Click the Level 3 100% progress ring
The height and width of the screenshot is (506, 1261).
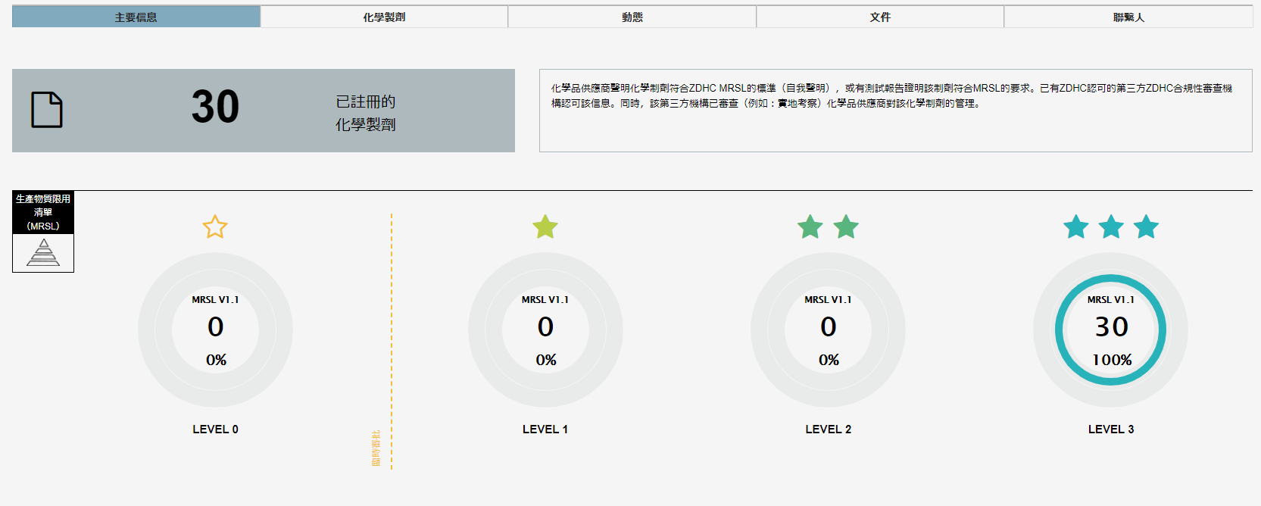1110,330
